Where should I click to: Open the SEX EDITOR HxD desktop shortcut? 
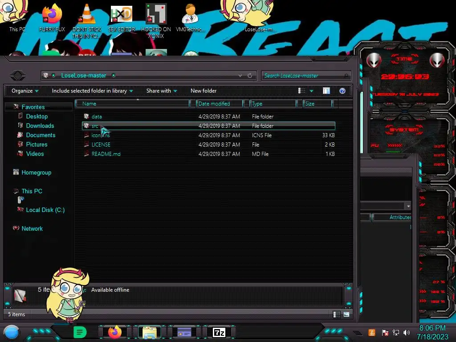122,17
